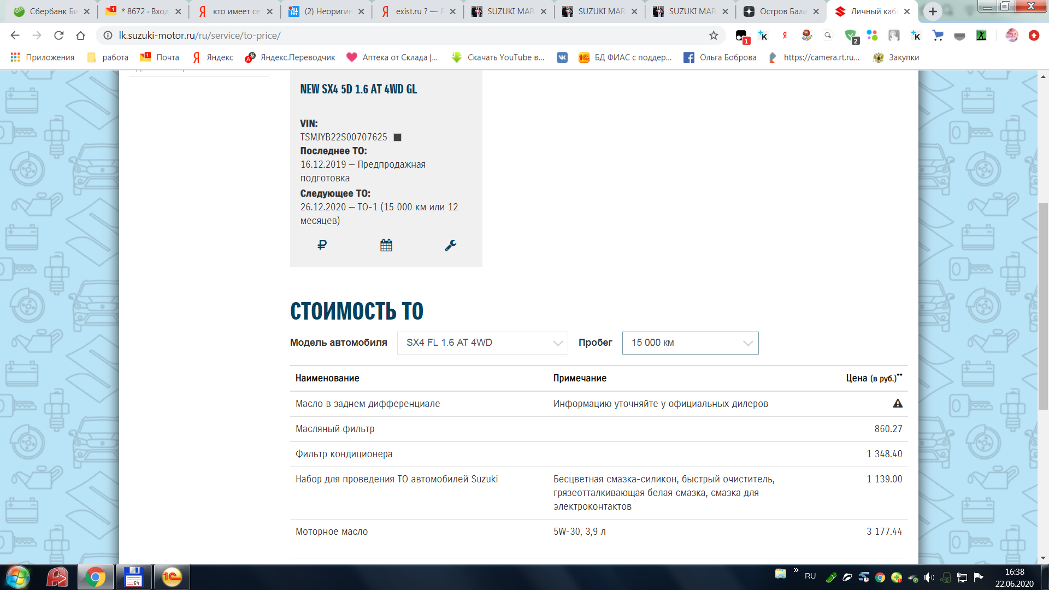Switch to the 'кто имеет' Yandex tab
The height and width of the screenshot is (590, 1049).
coord(235,11)
